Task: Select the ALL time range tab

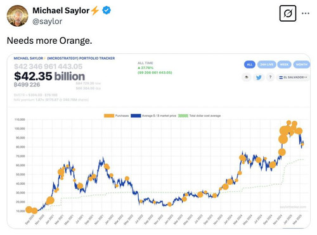Action: coord(250,64)
